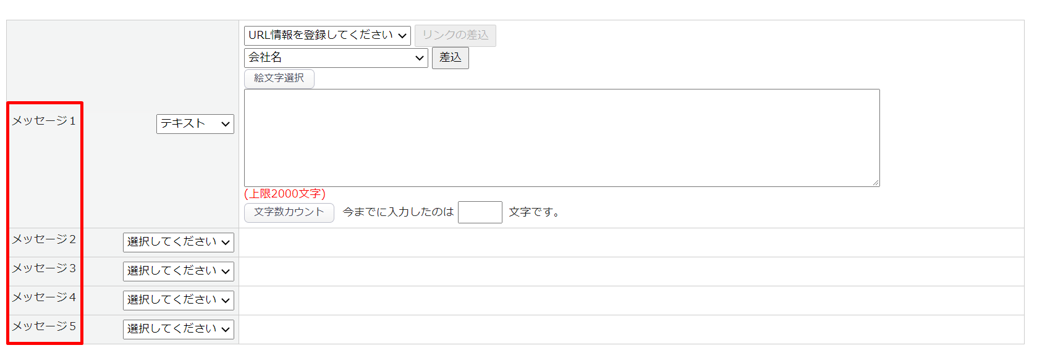Open the メッセージ1 type dropdown (テキスト)

pyautogui.click(x=195, y=124)
